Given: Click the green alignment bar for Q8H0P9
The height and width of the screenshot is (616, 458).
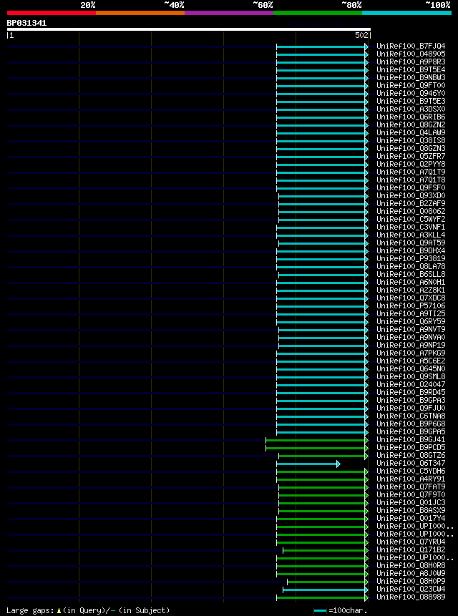Looking at the screenshot, I should point(328,582).
